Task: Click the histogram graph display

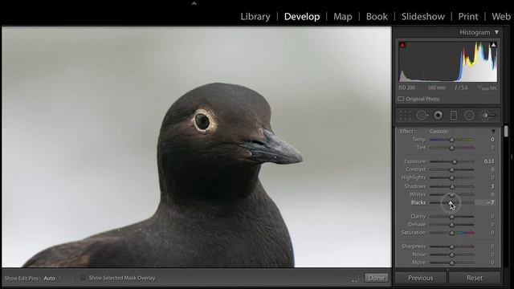Action: [x=448, y=62]
